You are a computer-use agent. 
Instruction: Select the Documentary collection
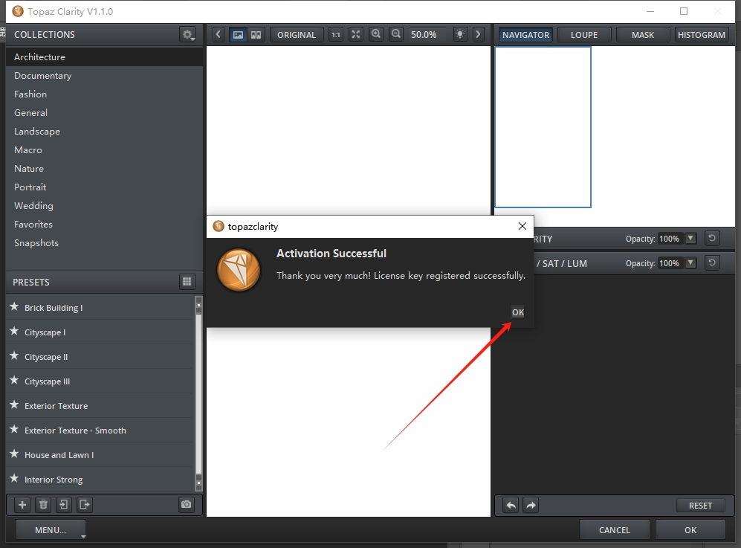[x=105, y=76]
